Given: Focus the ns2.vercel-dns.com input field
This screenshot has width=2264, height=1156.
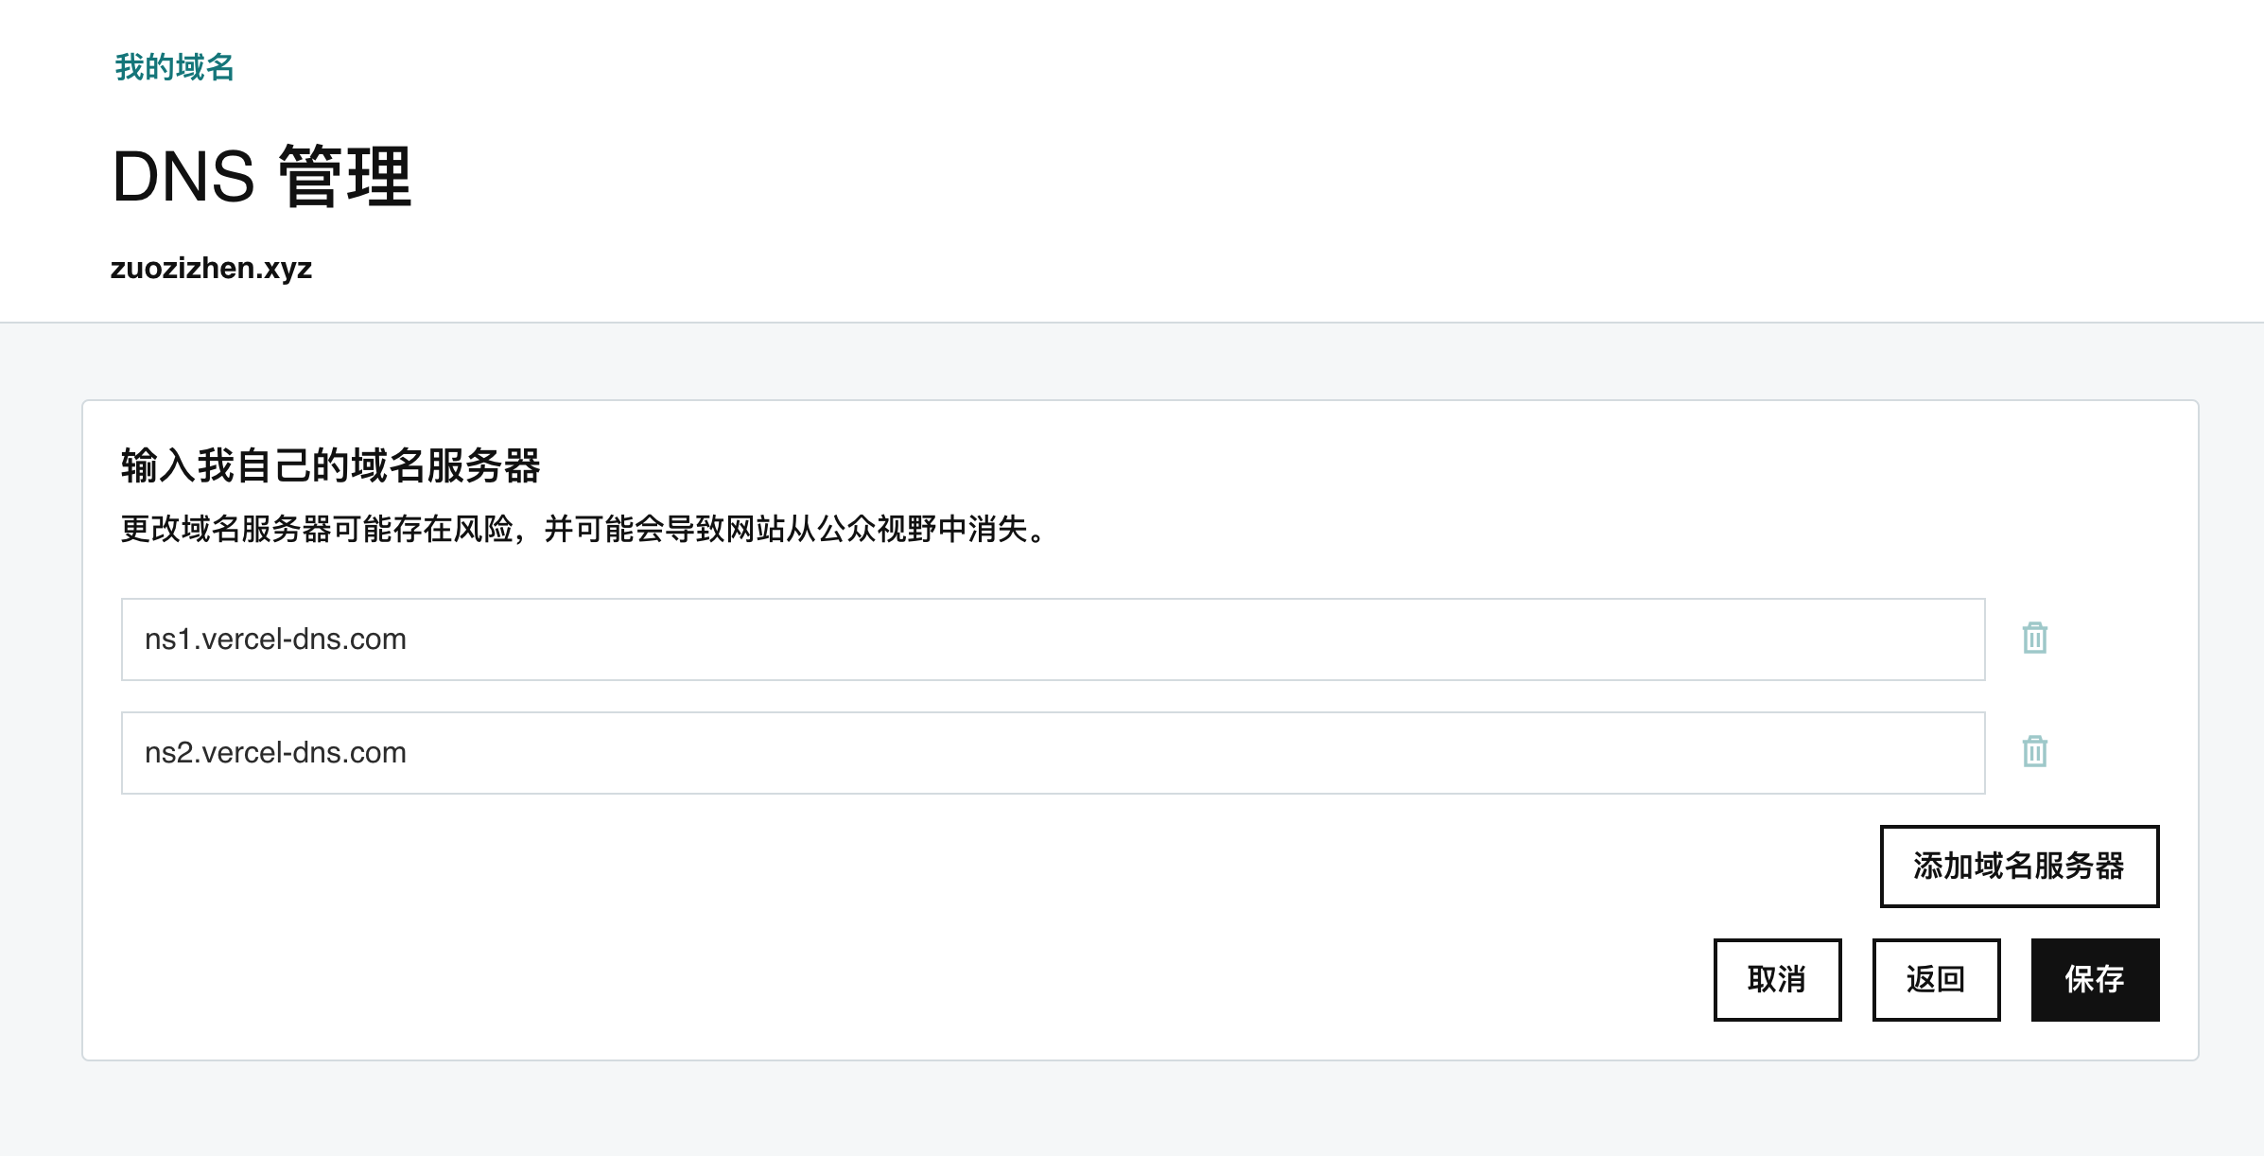Looking at the screenshot, I should pos(1053,752).
